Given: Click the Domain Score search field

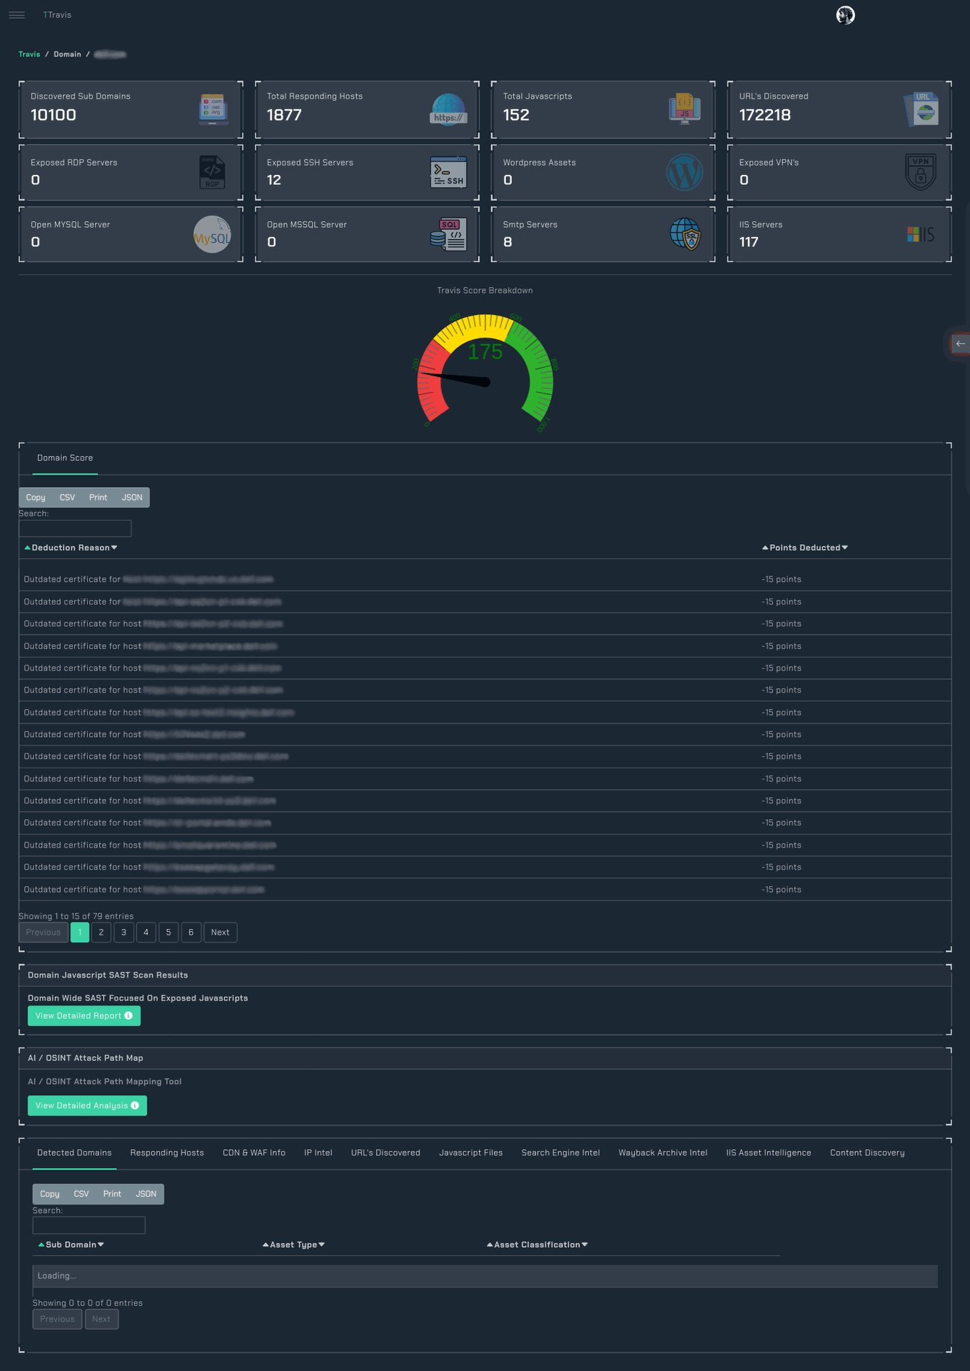Looking at the screenshot, I should (75, 528).
